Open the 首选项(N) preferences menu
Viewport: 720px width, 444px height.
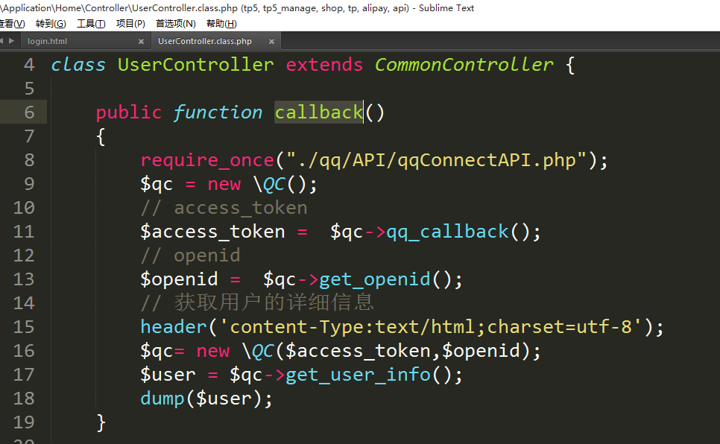pyautogui.click(x=176, y=24)
